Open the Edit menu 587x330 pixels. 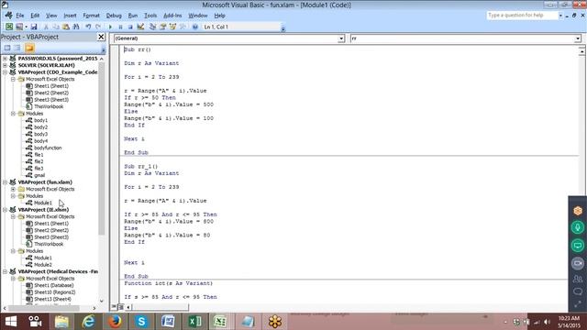35,16
